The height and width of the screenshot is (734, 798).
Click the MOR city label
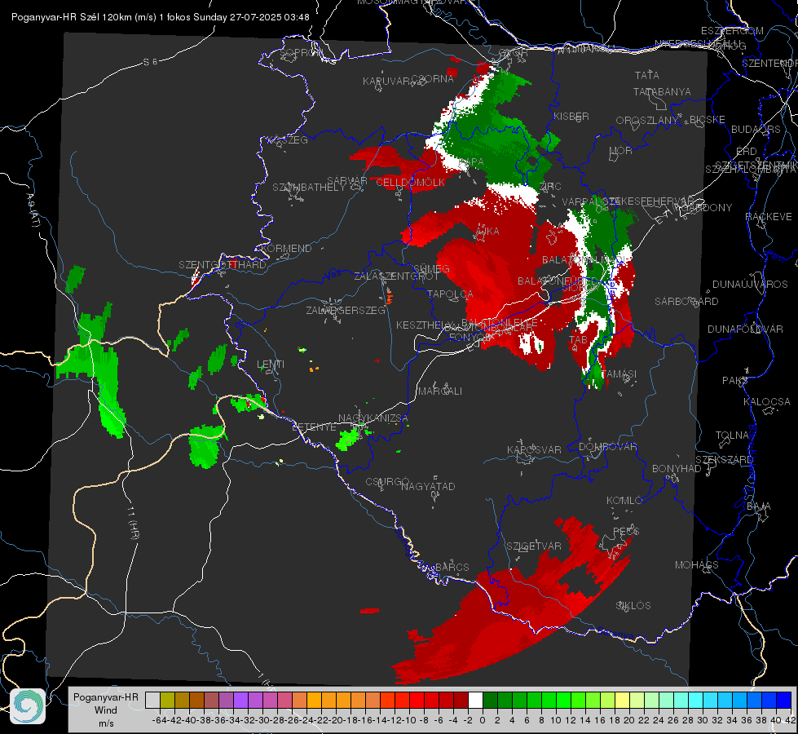(x=621, y=151)
